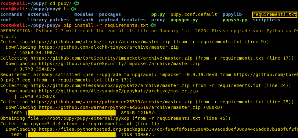Image resolution: width=298 pixels, height=138 pixels.
Task: Click the scriptlets directory name
Action: pyautogui.click(x=266, y=20)
